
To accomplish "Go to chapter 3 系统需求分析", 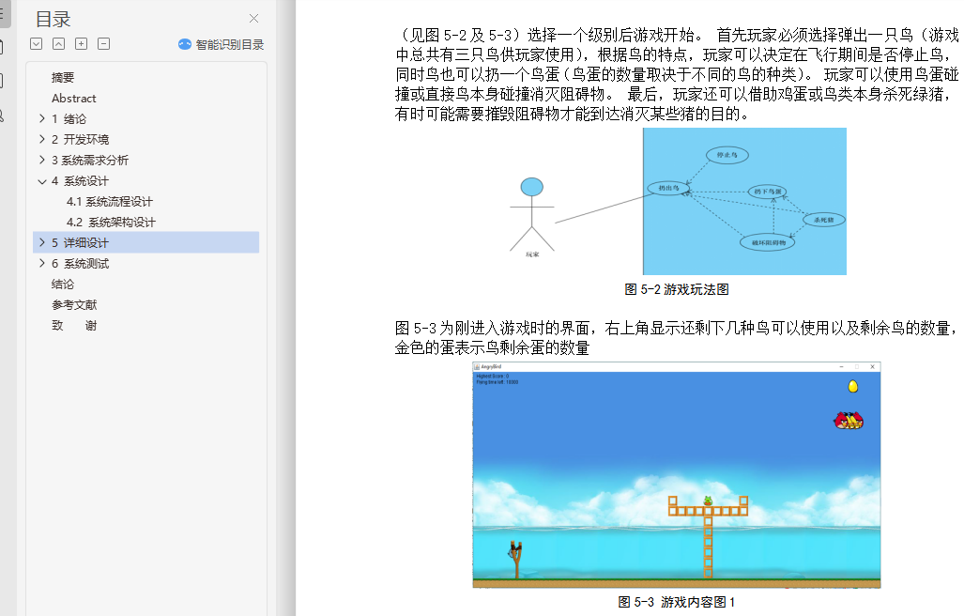I will pyautogui.click(x=90, y=161).
